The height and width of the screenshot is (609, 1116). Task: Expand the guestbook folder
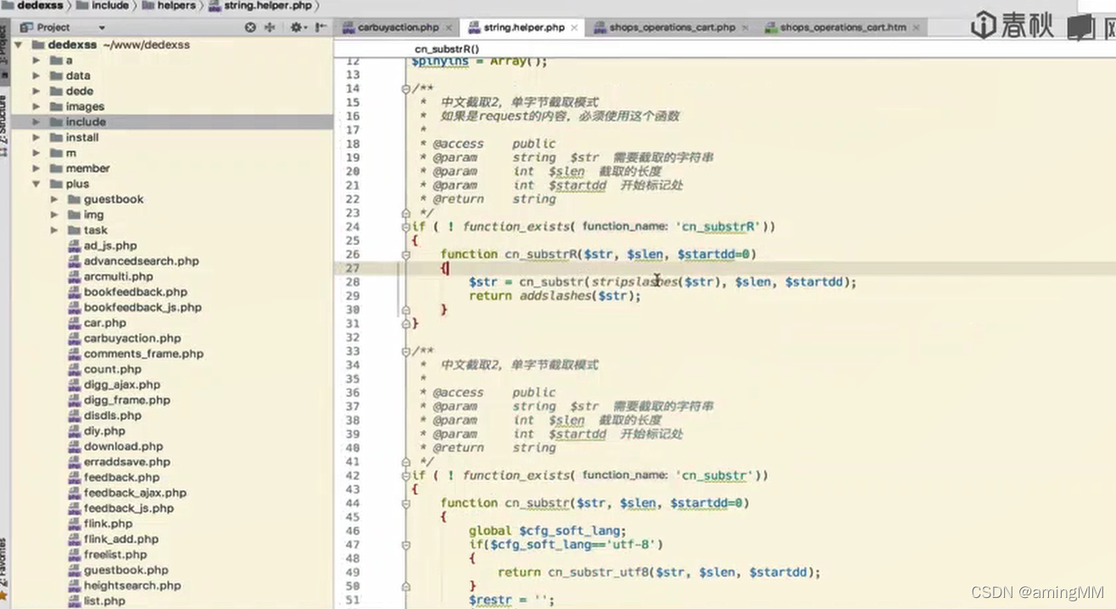53,198
